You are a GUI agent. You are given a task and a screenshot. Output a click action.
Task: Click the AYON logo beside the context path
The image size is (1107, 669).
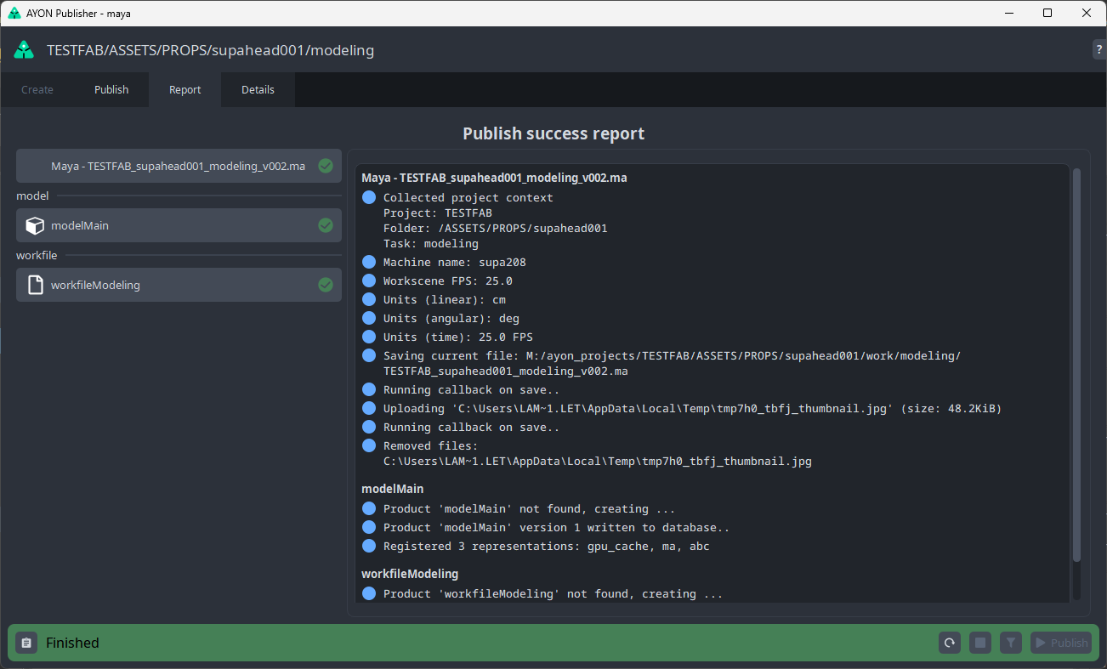(x=24, y=50)
